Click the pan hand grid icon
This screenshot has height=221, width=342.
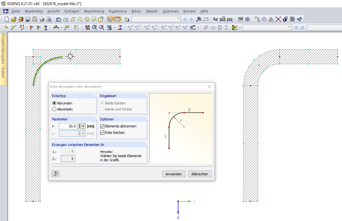87,27
